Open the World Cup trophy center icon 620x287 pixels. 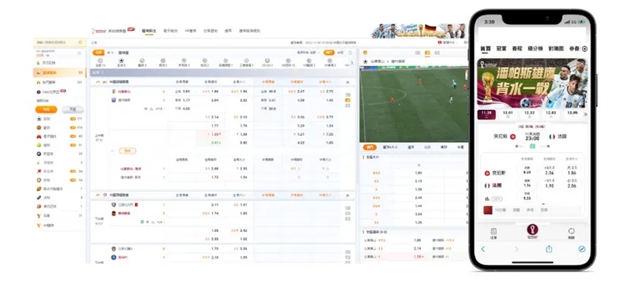click(x=532, y=231)
